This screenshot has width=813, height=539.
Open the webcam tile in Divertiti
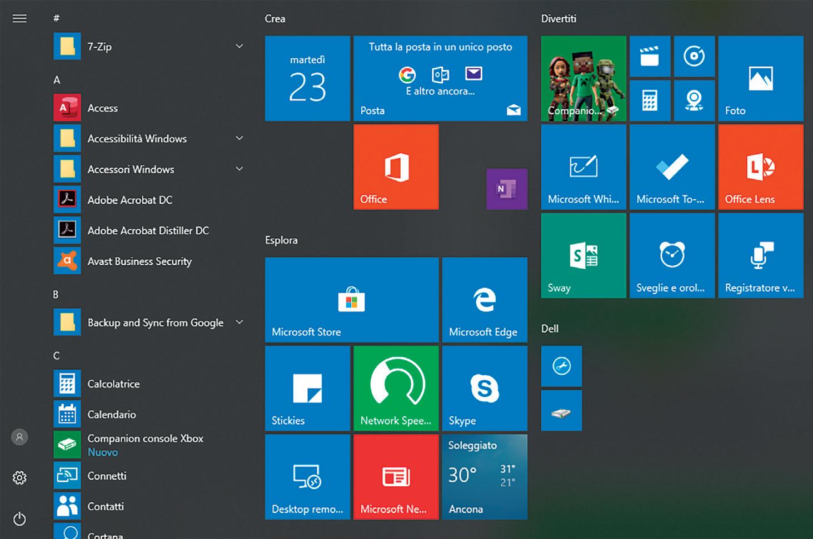(694, 100)
